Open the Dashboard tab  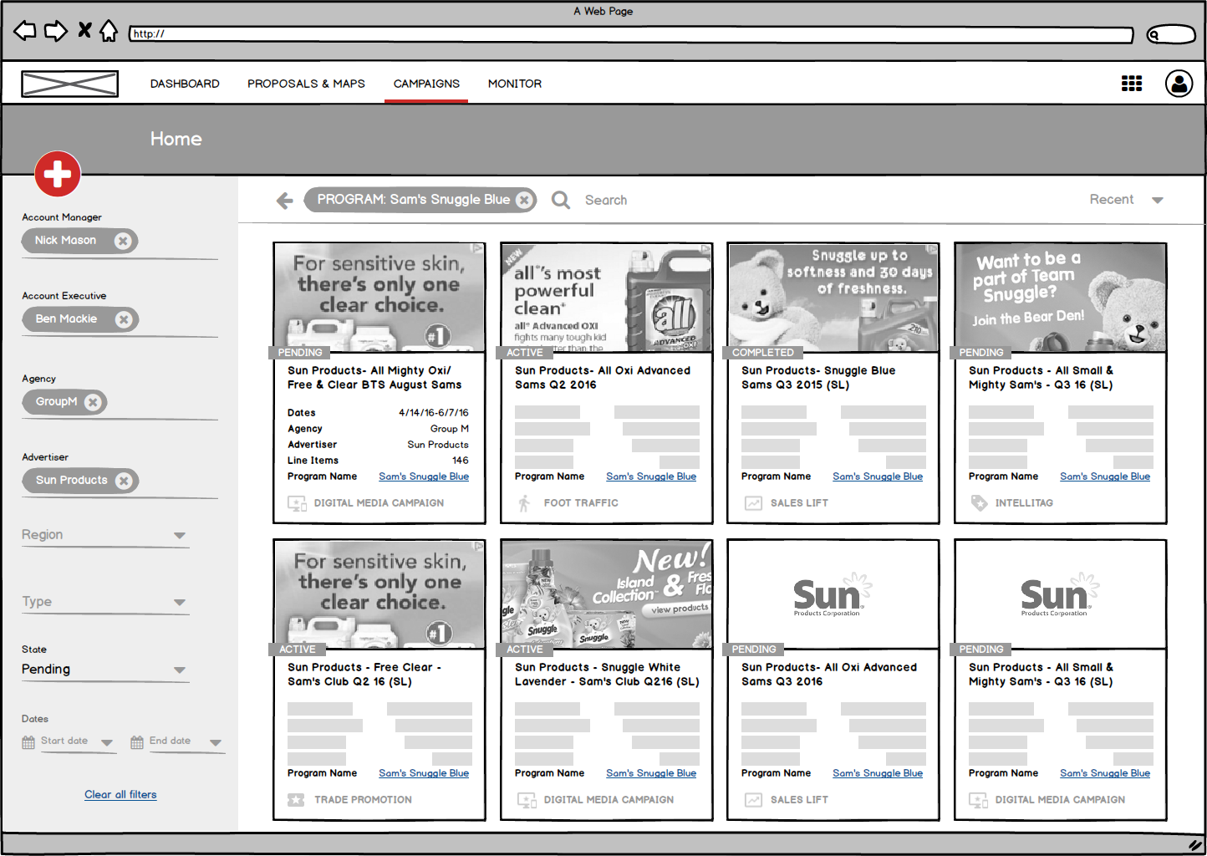click(185, 84)
